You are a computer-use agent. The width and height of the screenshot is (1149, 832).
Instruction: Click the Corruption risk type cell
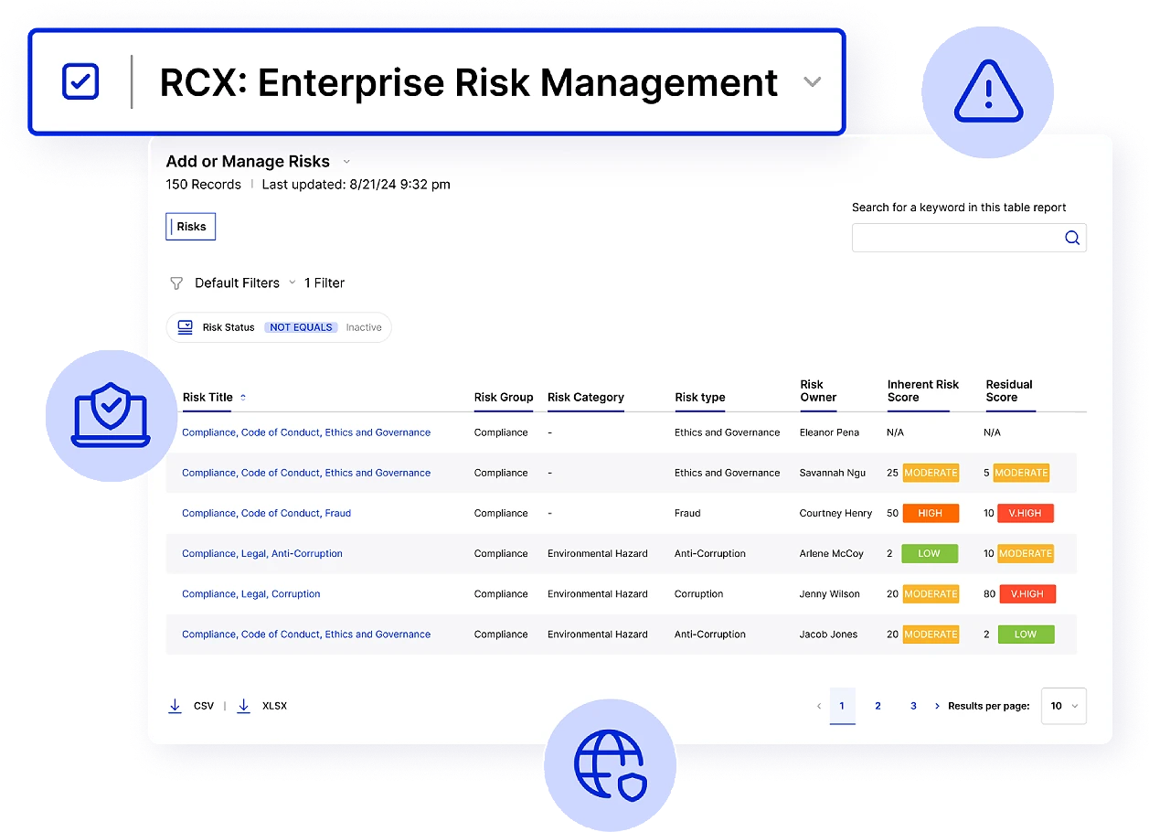click(698, 593)
